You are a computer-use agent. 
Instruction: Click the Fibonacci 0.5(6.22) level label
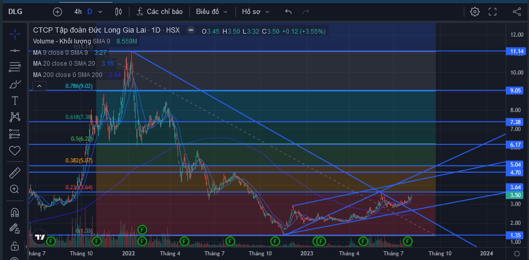pyautogui.click(x=82, y=139)
